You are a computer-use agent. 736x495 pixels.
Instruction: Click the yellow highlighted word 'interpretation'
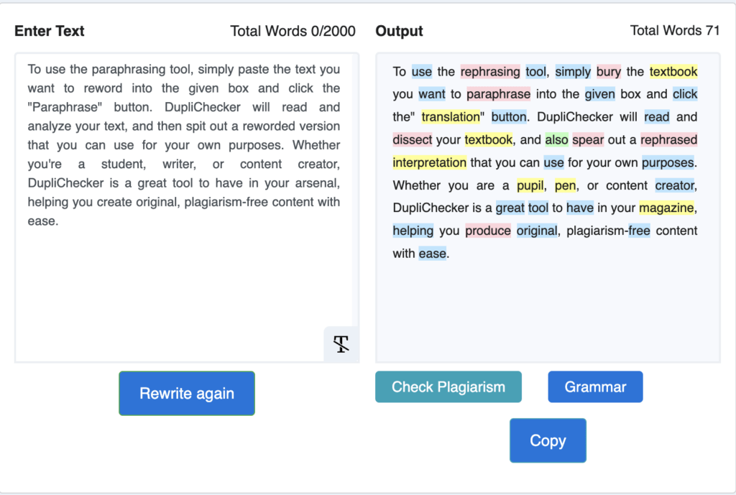430,162
